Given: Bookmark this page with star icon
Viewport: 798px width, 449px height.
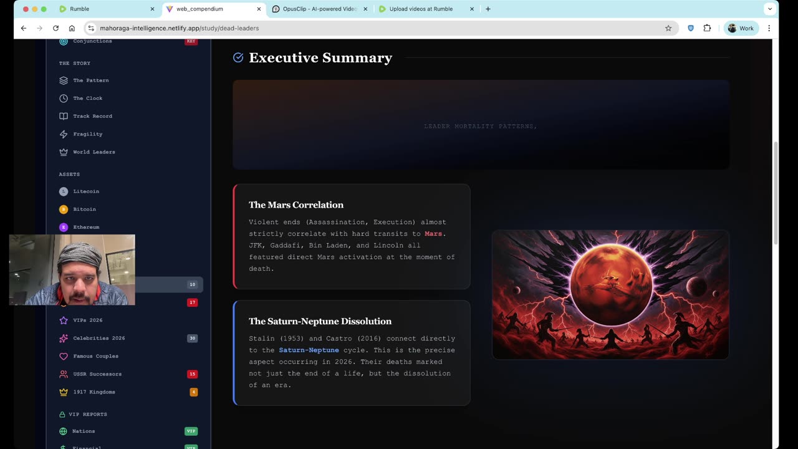Looking at the screenshot, I should pyautogui.click(x=668, y=28).
